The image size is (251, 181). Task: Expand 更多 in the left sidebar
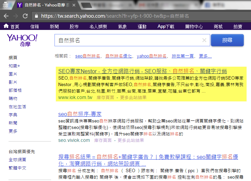pos(13,131)
